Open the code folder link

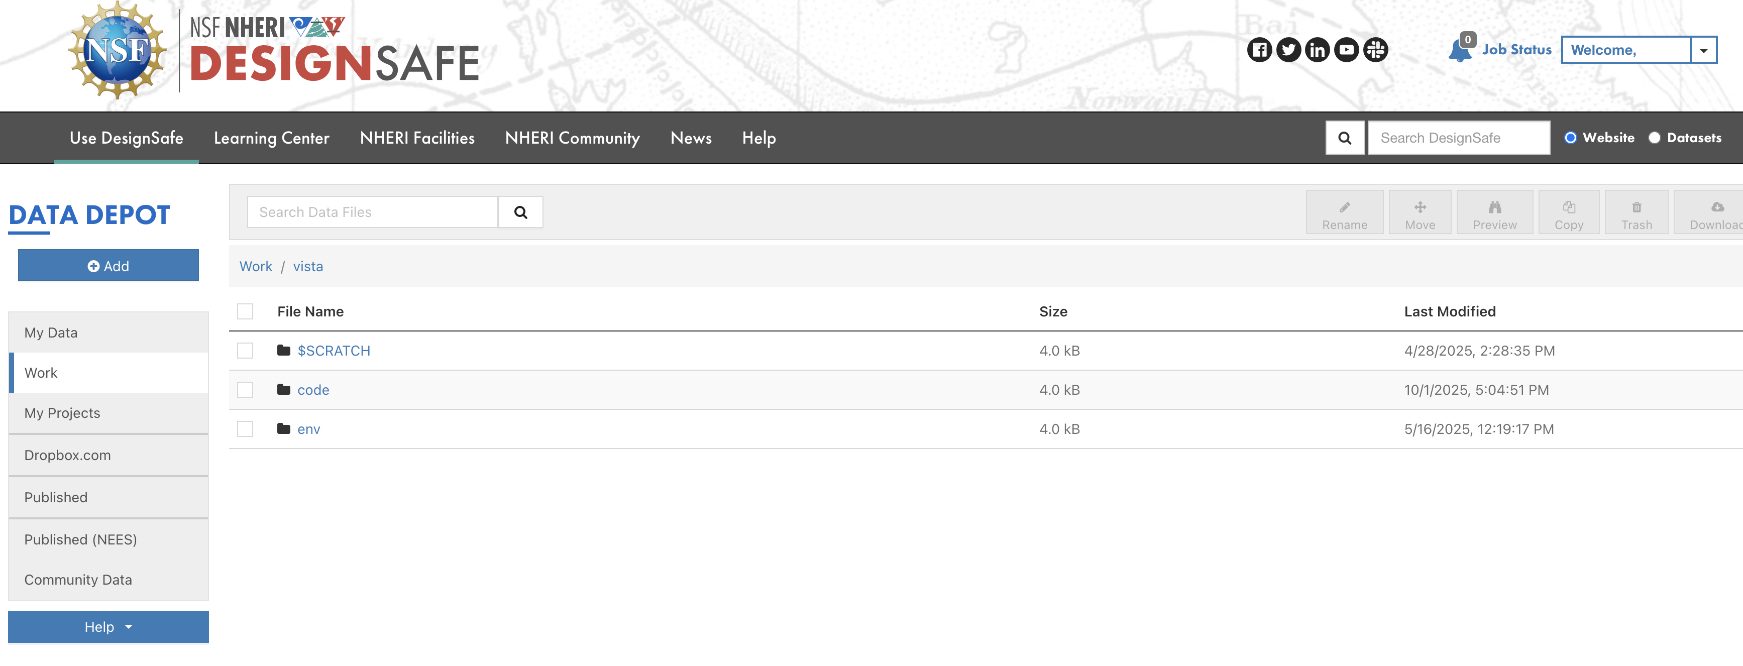[x=313, y=390]
